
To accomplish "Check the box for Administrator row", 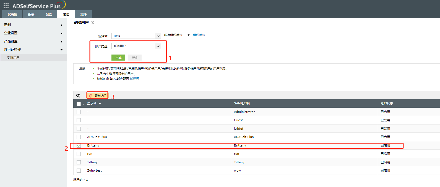I will coord(79,112).
